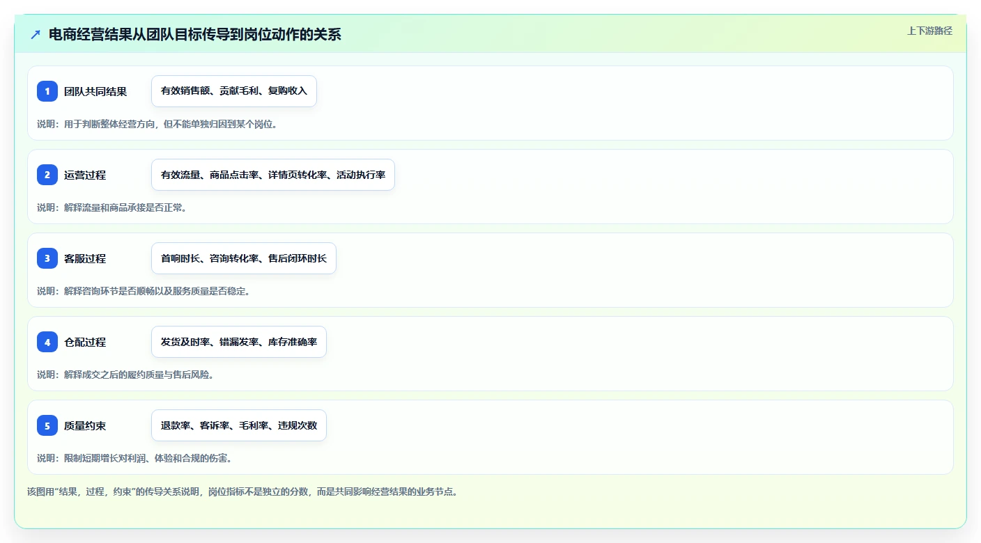Click the 质量约束 row label

click(x=85, y=425)
